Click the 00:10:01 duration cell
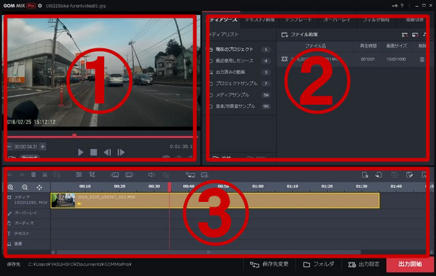The height and width of the screenshot is (276, 436). click(x=368, y=59)
